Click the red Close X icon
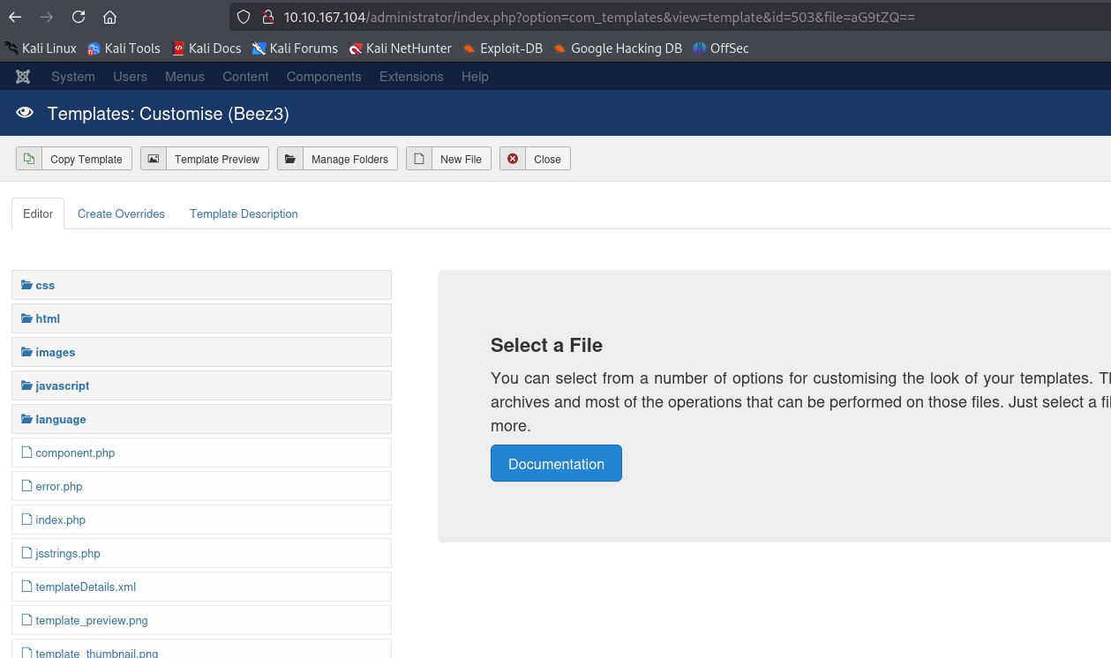This screenshot has height=658, width=1111. (x=513, y=159)
